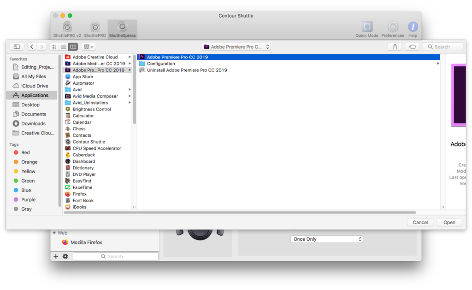Screen dimensions: 472x290
Task: Expand Adobe Medi...er CC 2019 folder arrow
Action: (x=130, y=64)
